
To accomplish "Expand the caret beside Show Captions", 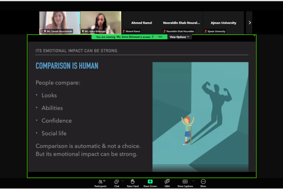I will point(193,181).
